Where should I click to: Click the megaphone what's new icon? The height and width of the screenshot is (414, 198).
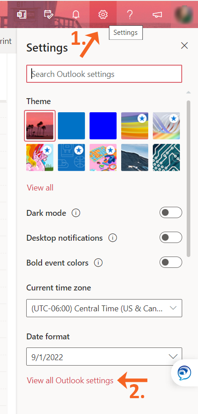(157, 15)
